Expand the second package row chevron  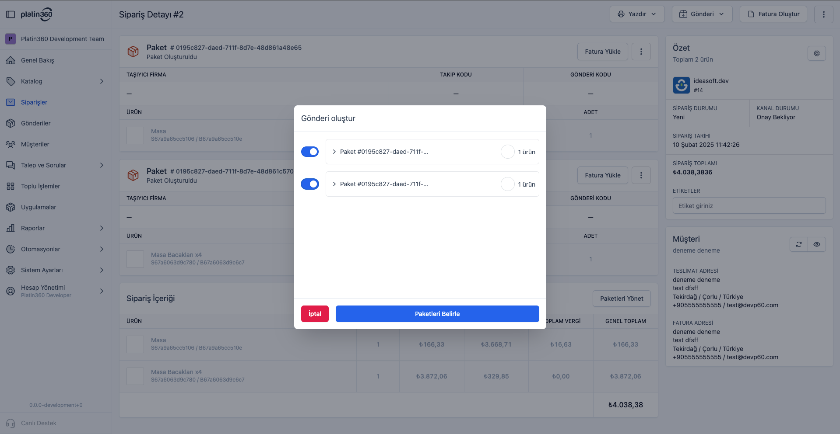click(334, 184)
